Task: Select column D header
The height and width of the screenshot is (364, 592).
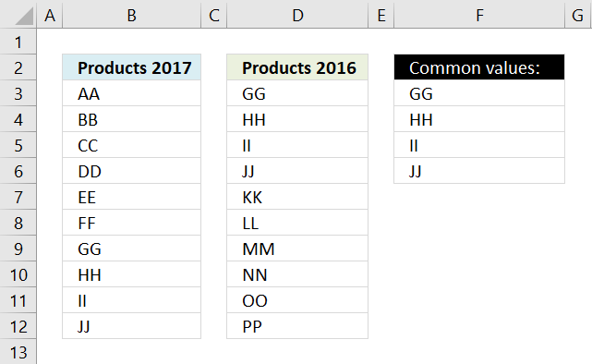Action: tap(297, 15)
